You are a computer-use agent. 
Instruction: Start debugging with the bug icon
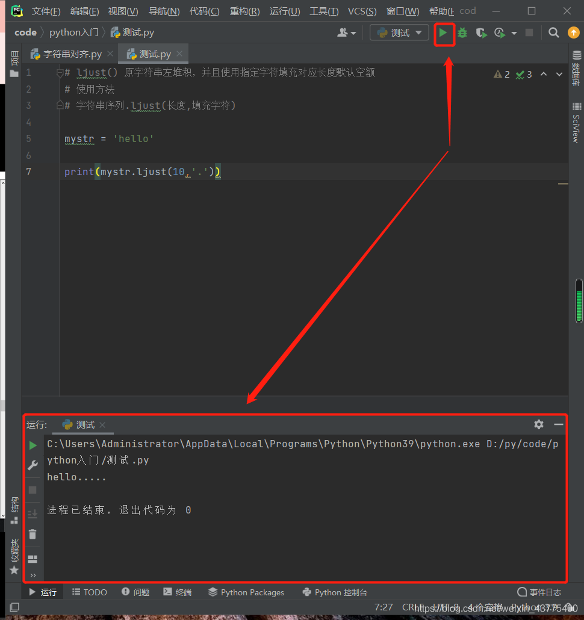462,33
